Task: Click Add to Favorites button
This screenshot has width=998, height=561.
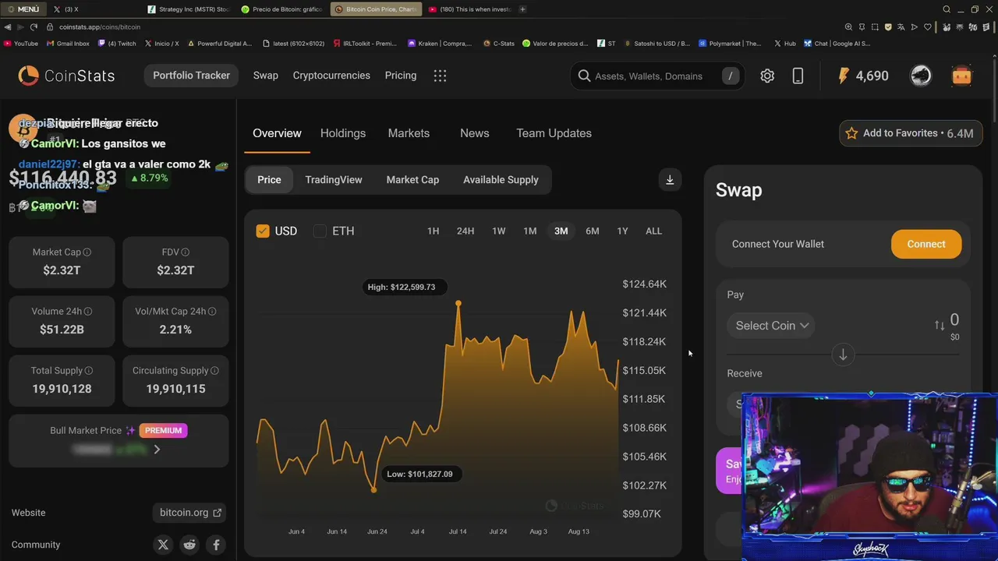Action: 910,133
